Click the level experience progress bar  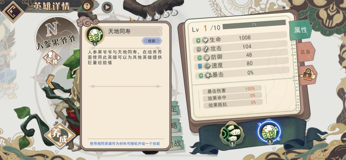(254, 24)
